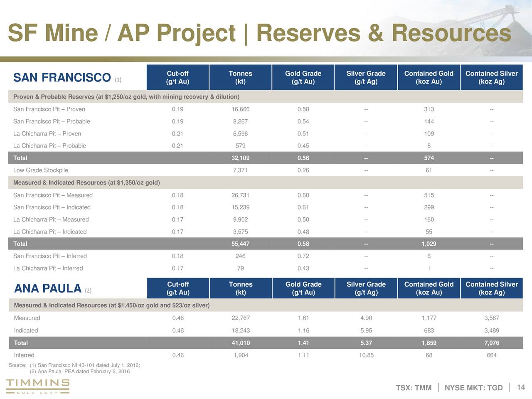Click Ana Paula tonnes value 18,243
Screen dimensions: 532x399
pos(241,330)
